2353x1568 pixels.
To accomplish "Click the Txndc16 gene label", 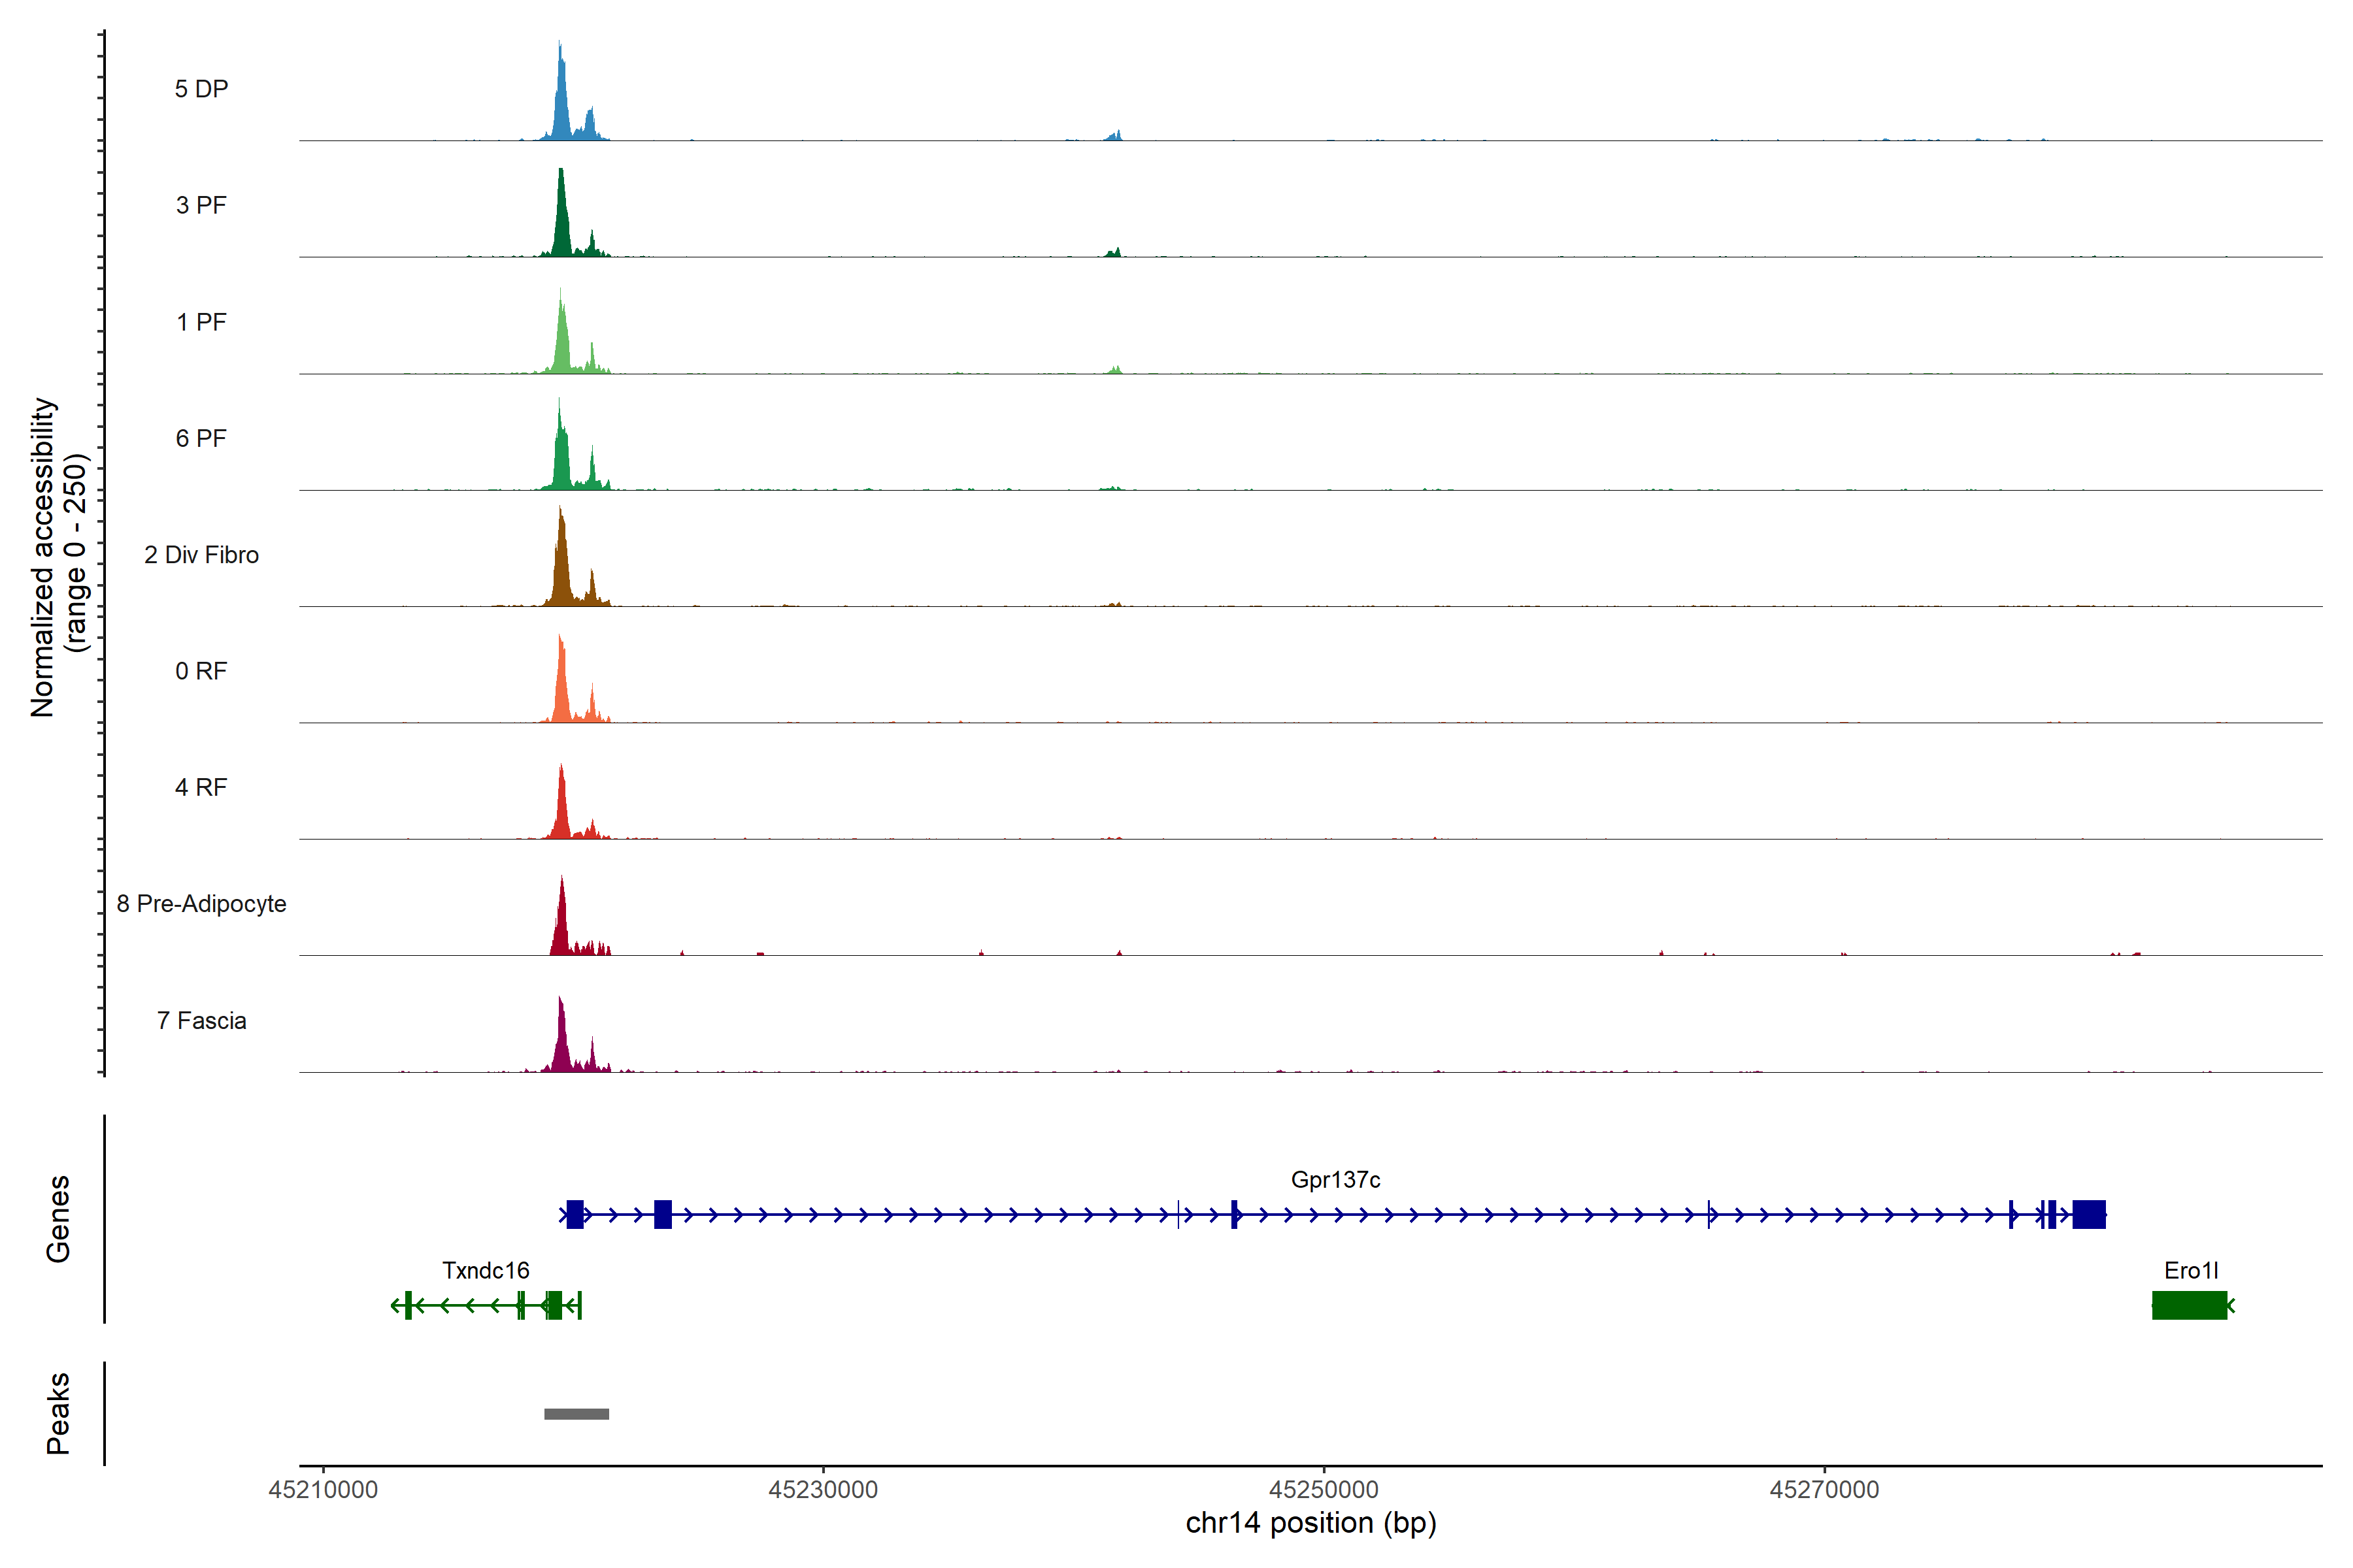I will (x=485, y=1270).
